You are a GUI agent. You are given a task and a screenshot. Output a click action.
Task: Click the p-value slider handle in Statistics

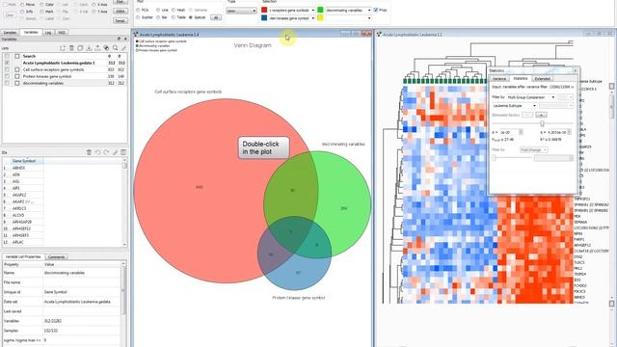[x=542, y=123]
